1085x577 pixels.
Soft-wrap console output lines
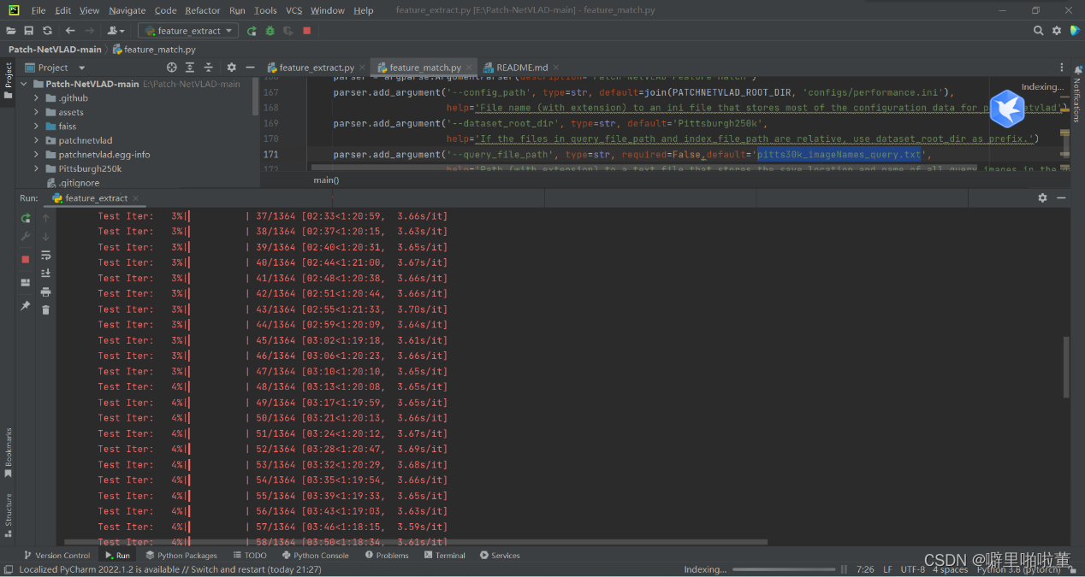(46, 255)
